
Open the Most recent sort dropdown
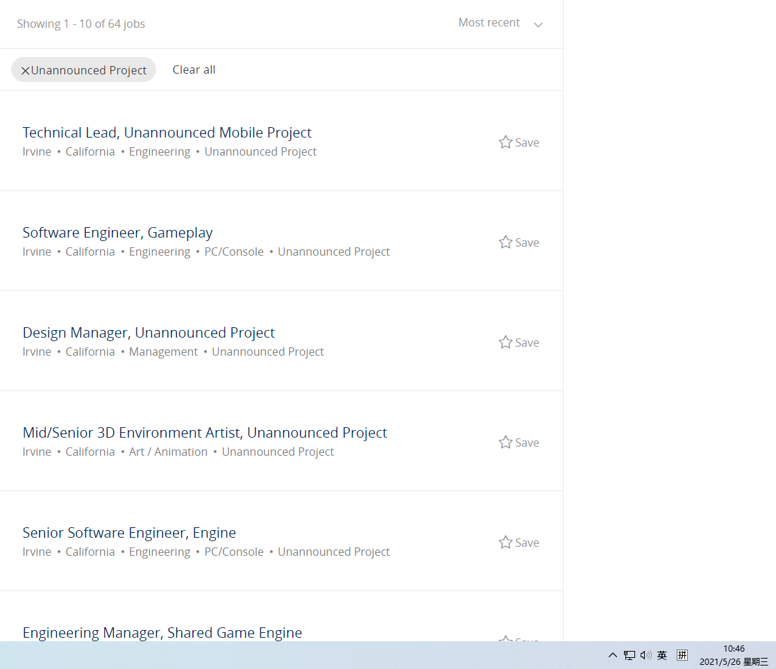click(x=500, y=23)
